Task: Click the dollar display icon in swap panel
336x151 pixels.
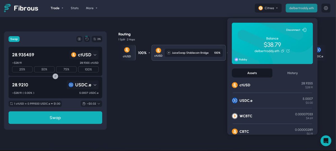Action: [x=79, y=39]
